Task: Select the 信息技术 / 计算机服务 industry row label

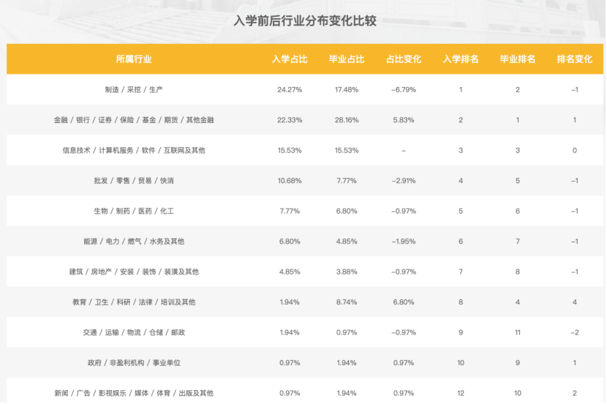Action: tap(134, 151)
